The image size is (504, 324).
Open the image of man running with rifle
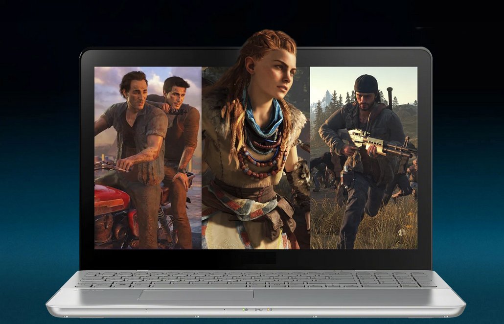click(x=364, y=158)
